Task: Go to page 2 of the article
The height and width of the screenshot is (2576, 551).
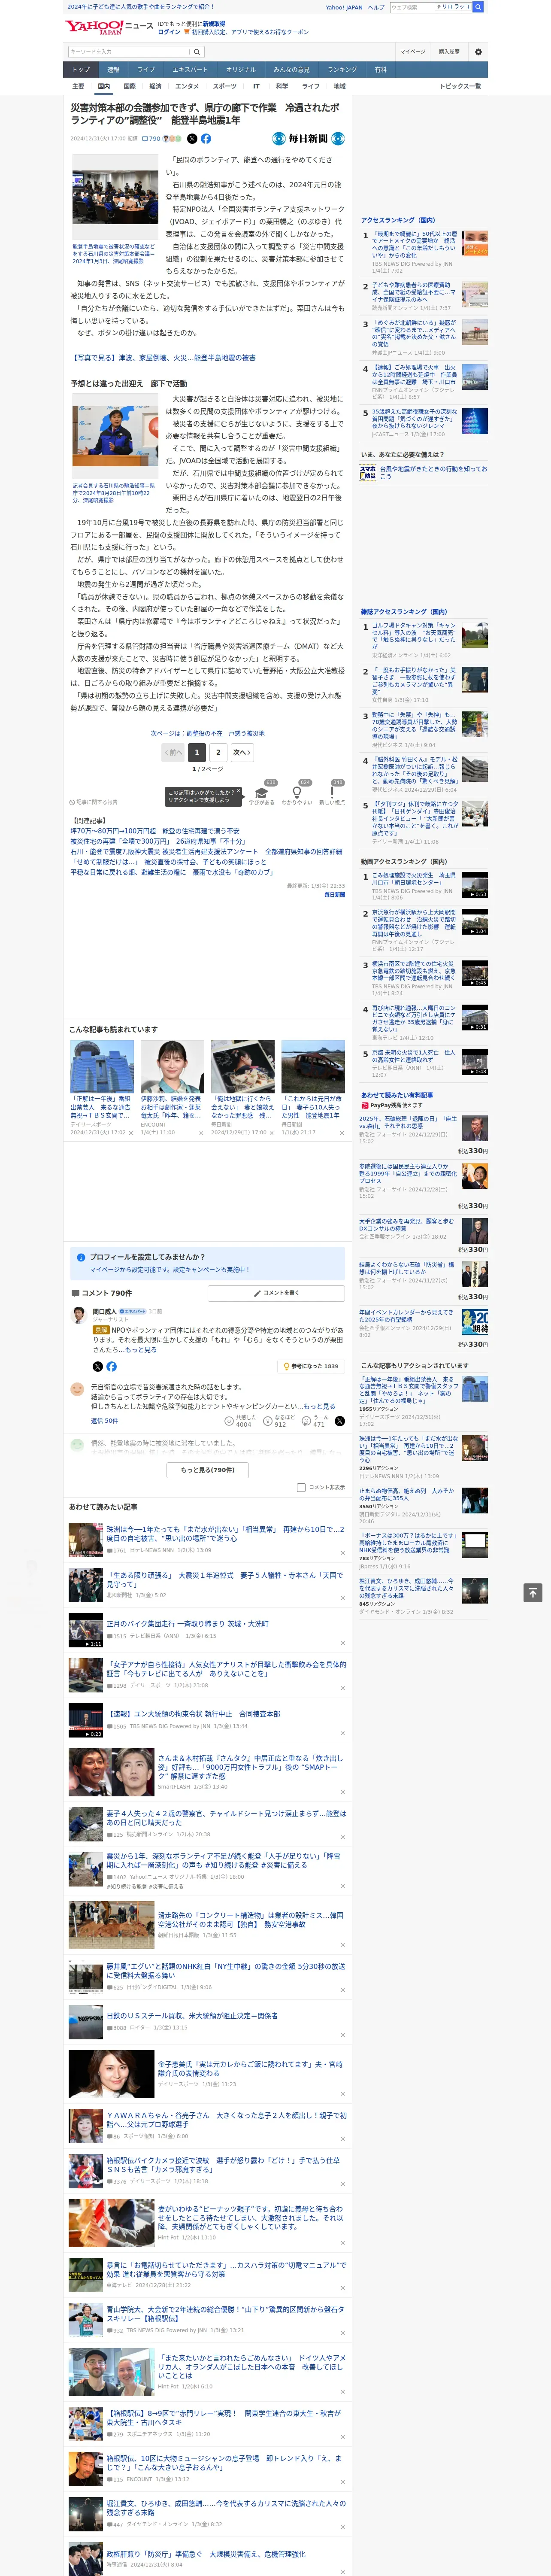Action: coord(218,752)
